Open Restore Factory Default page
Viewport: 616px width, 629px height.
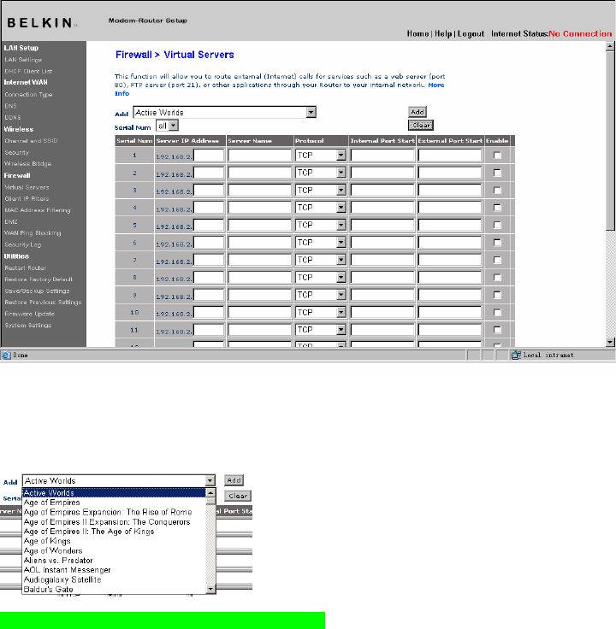38,279
